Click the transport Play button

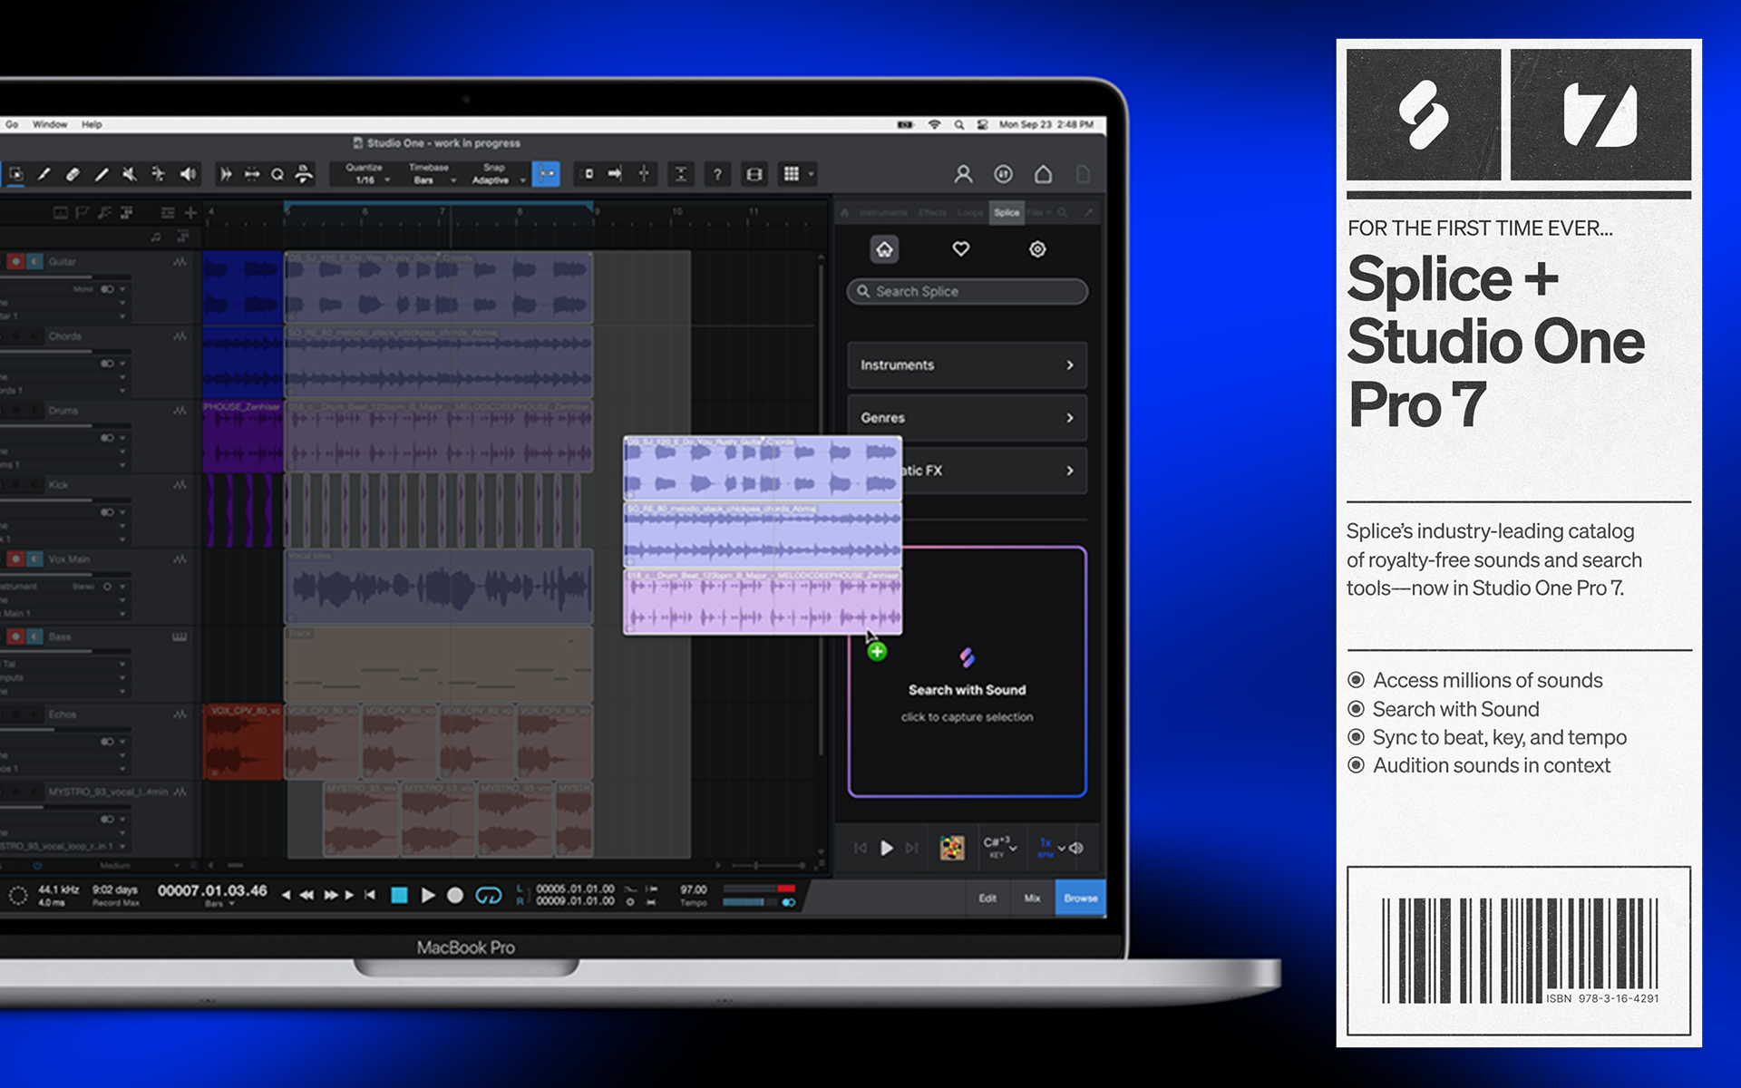click(x=428, y=895)
